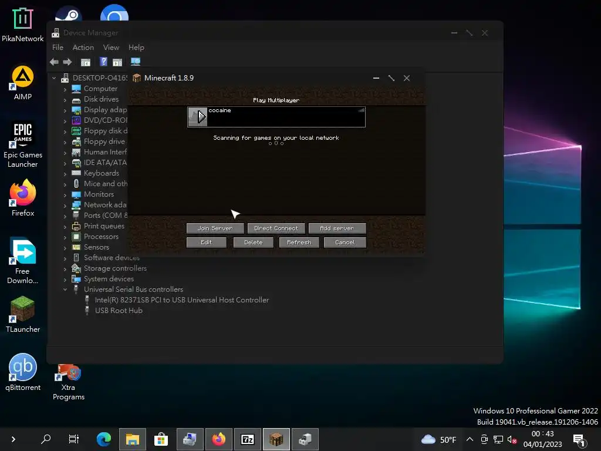Click the muted volume tray icon
Viewport: 601px width, 451px height.
[x=512, y=439]
